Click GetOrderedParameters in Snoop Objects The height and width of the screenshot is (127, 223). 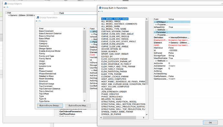pos(70,111)
